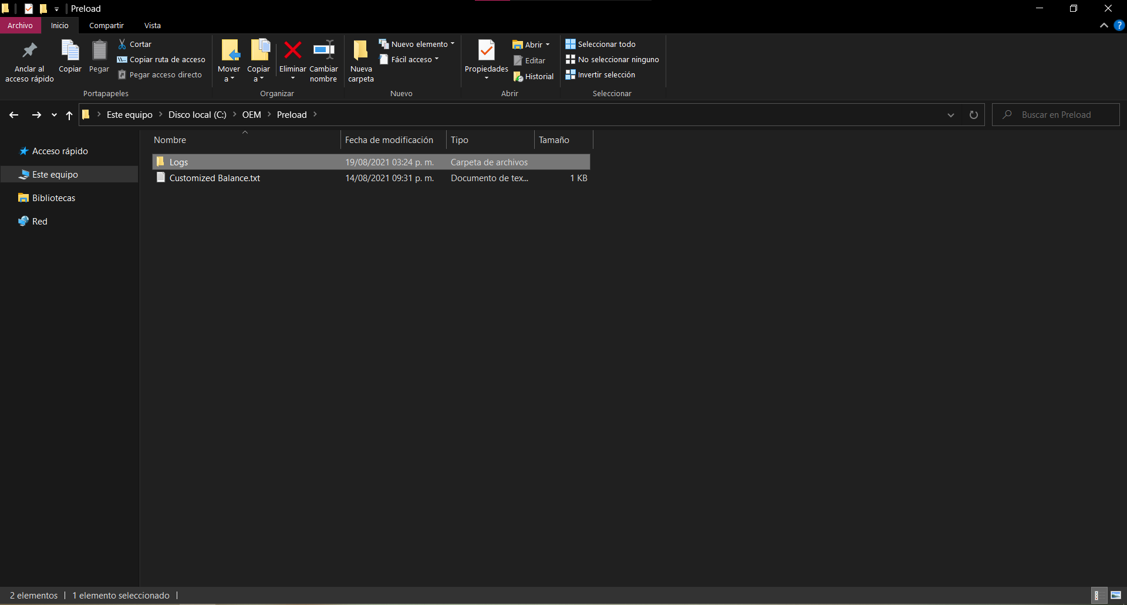Open the Help question mark icon
This screenshot has width=1127, height=605.
(1119, 25)
